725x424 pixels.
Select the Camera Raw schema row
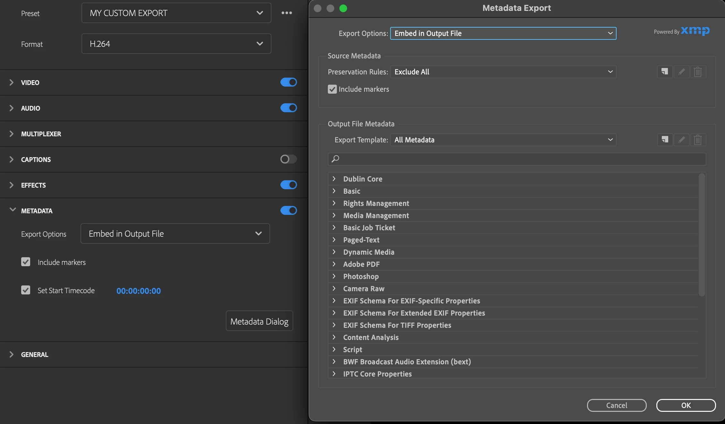363,289
